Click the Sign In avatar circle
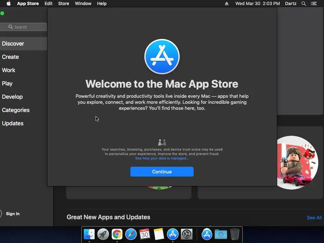This screenshot has height=243, width=324. (x=1, y=214)
